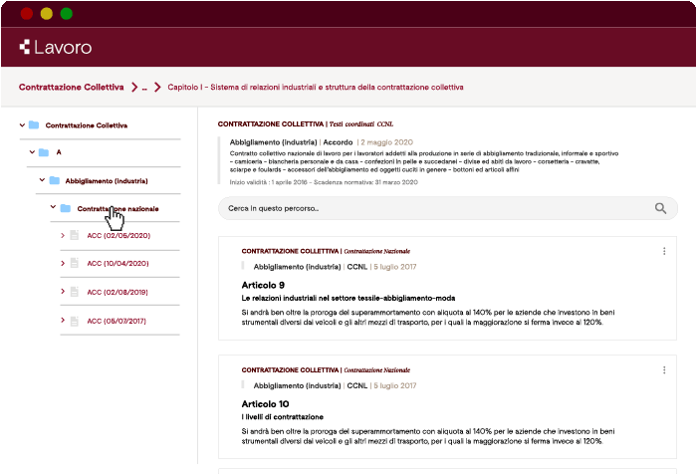Click folder icon beside Abbigliamento (industria)

click(x=54, y=181)
